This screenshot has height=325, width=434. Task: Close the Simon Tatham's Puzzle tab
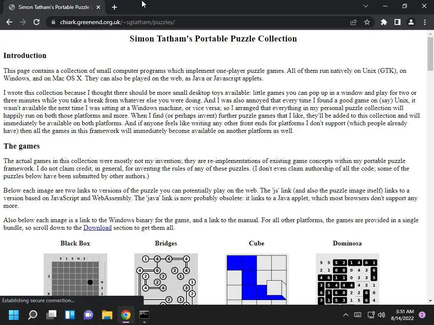pos(98,7)
